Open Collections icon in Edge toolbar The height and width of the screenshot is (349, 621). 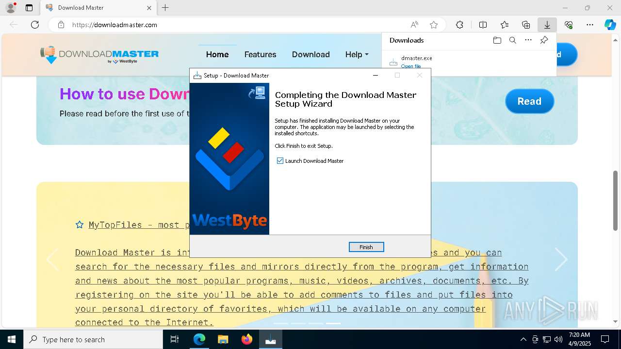point(526,25)
